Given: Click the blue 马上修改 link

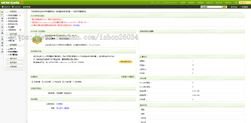Looking at the screenshot, I should (x=76, y=25).
